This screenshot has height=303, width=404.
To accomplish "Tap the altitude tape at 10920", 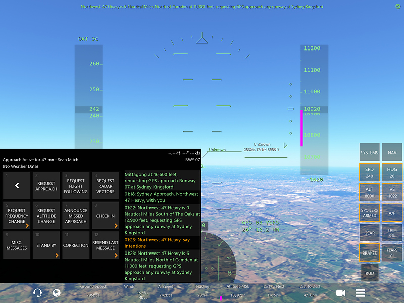I will point(314,109).
